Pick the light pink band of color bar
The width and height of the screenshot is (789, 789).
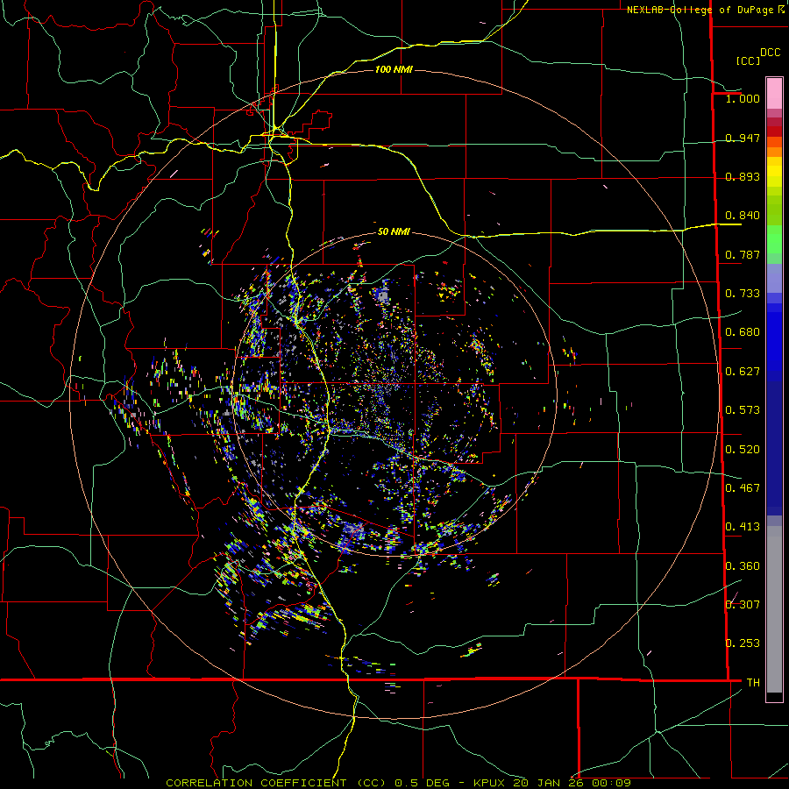coord(774,93)
